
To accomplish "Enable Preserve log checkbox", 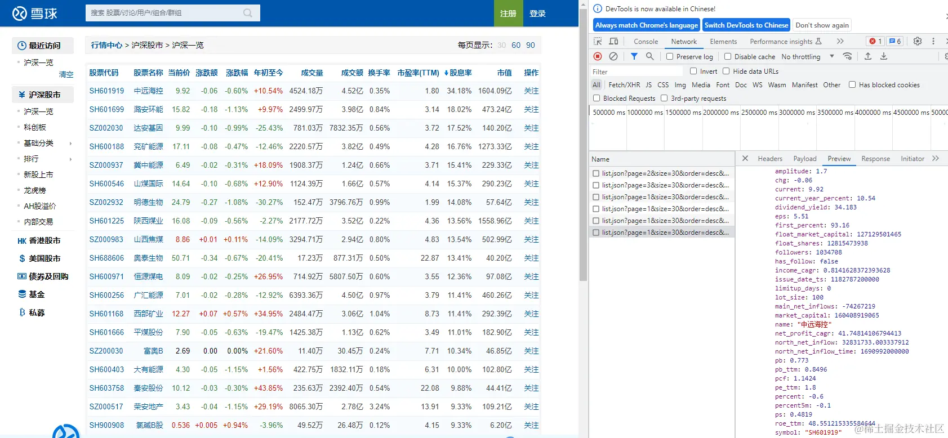I will tap(670, 56).
